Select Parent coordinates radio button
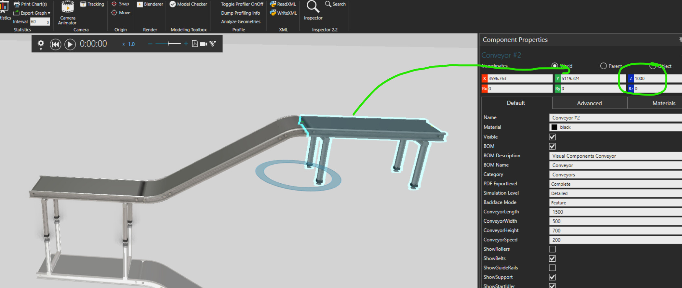Viewport: 682px width, 288px height. [x=603, y=66]
